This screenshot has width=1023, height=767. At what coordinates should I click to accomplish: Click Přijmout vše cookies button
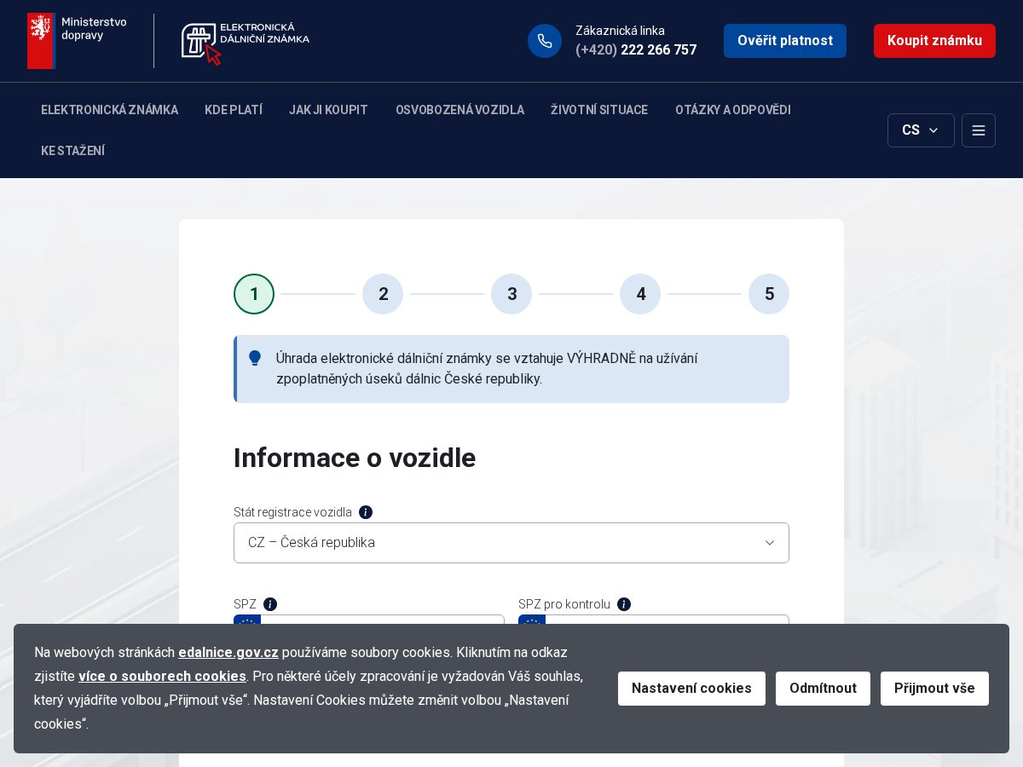(934, 689)
